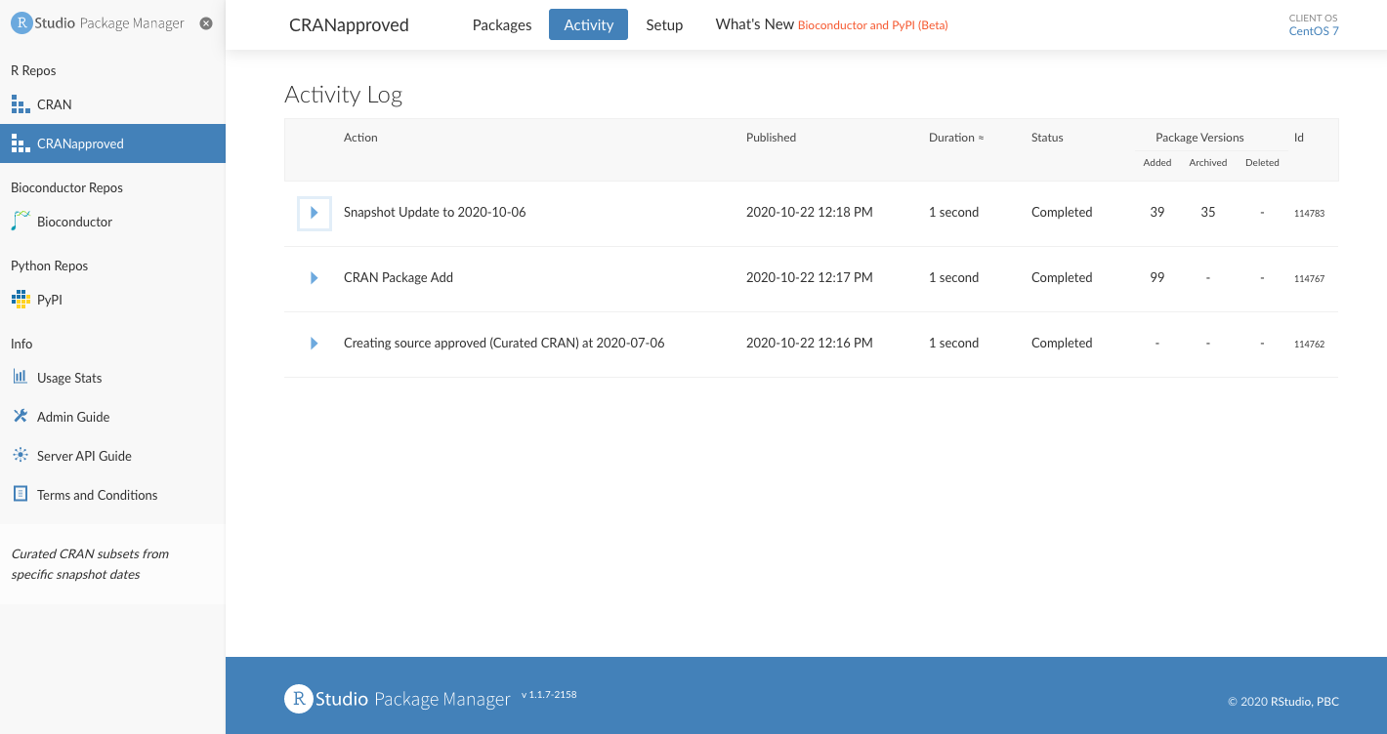Click the Terms and Conditions document icon
1387x734 pixels.
click(x=21, y=495)
